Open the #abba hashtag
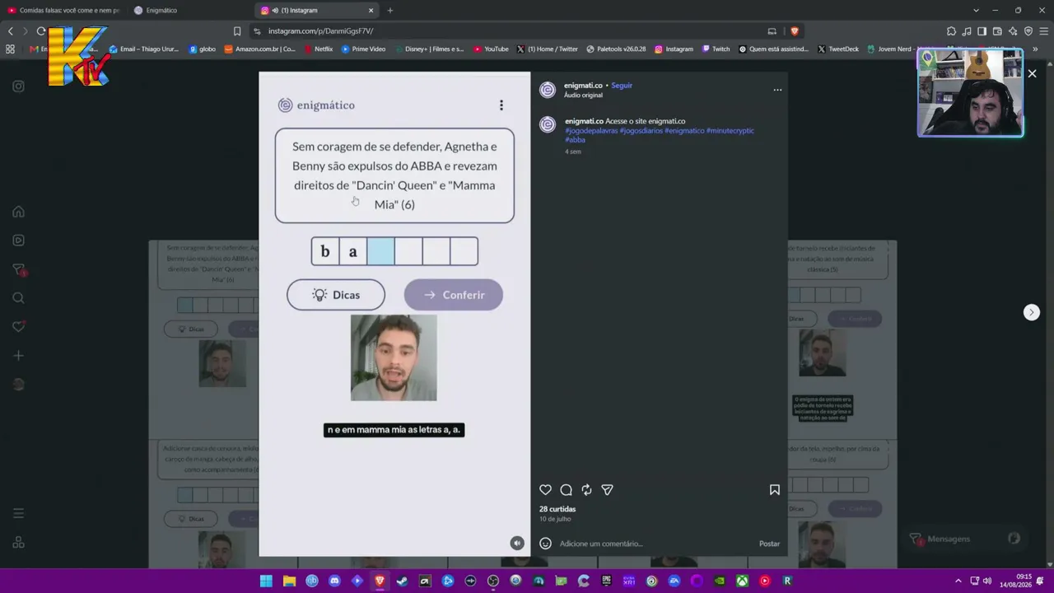 click(575, 140)
